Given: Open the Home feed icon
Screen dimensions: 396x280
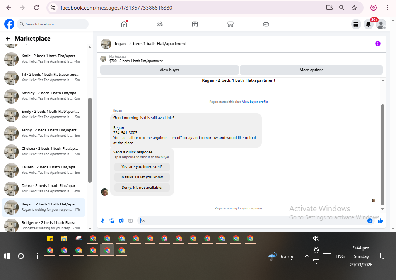Looking at the screenshot, I should click(x=124, y=24).
